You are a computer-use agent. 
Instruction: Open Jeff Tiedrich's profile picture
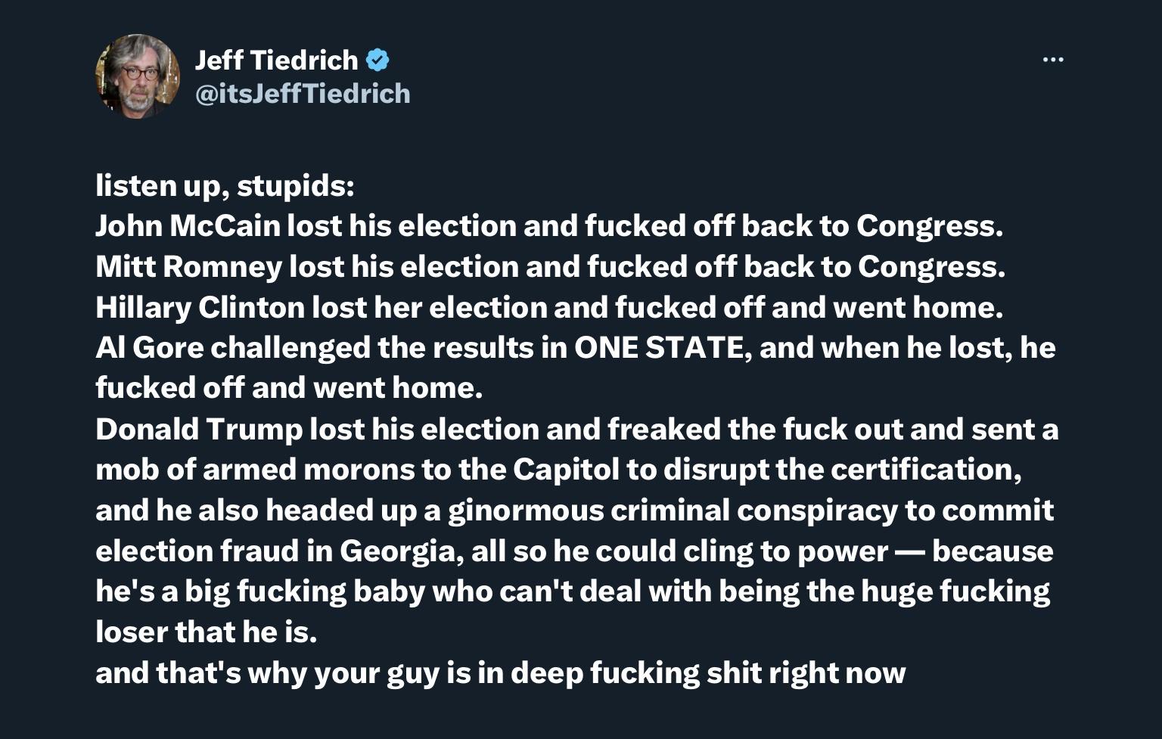point(138,76)
